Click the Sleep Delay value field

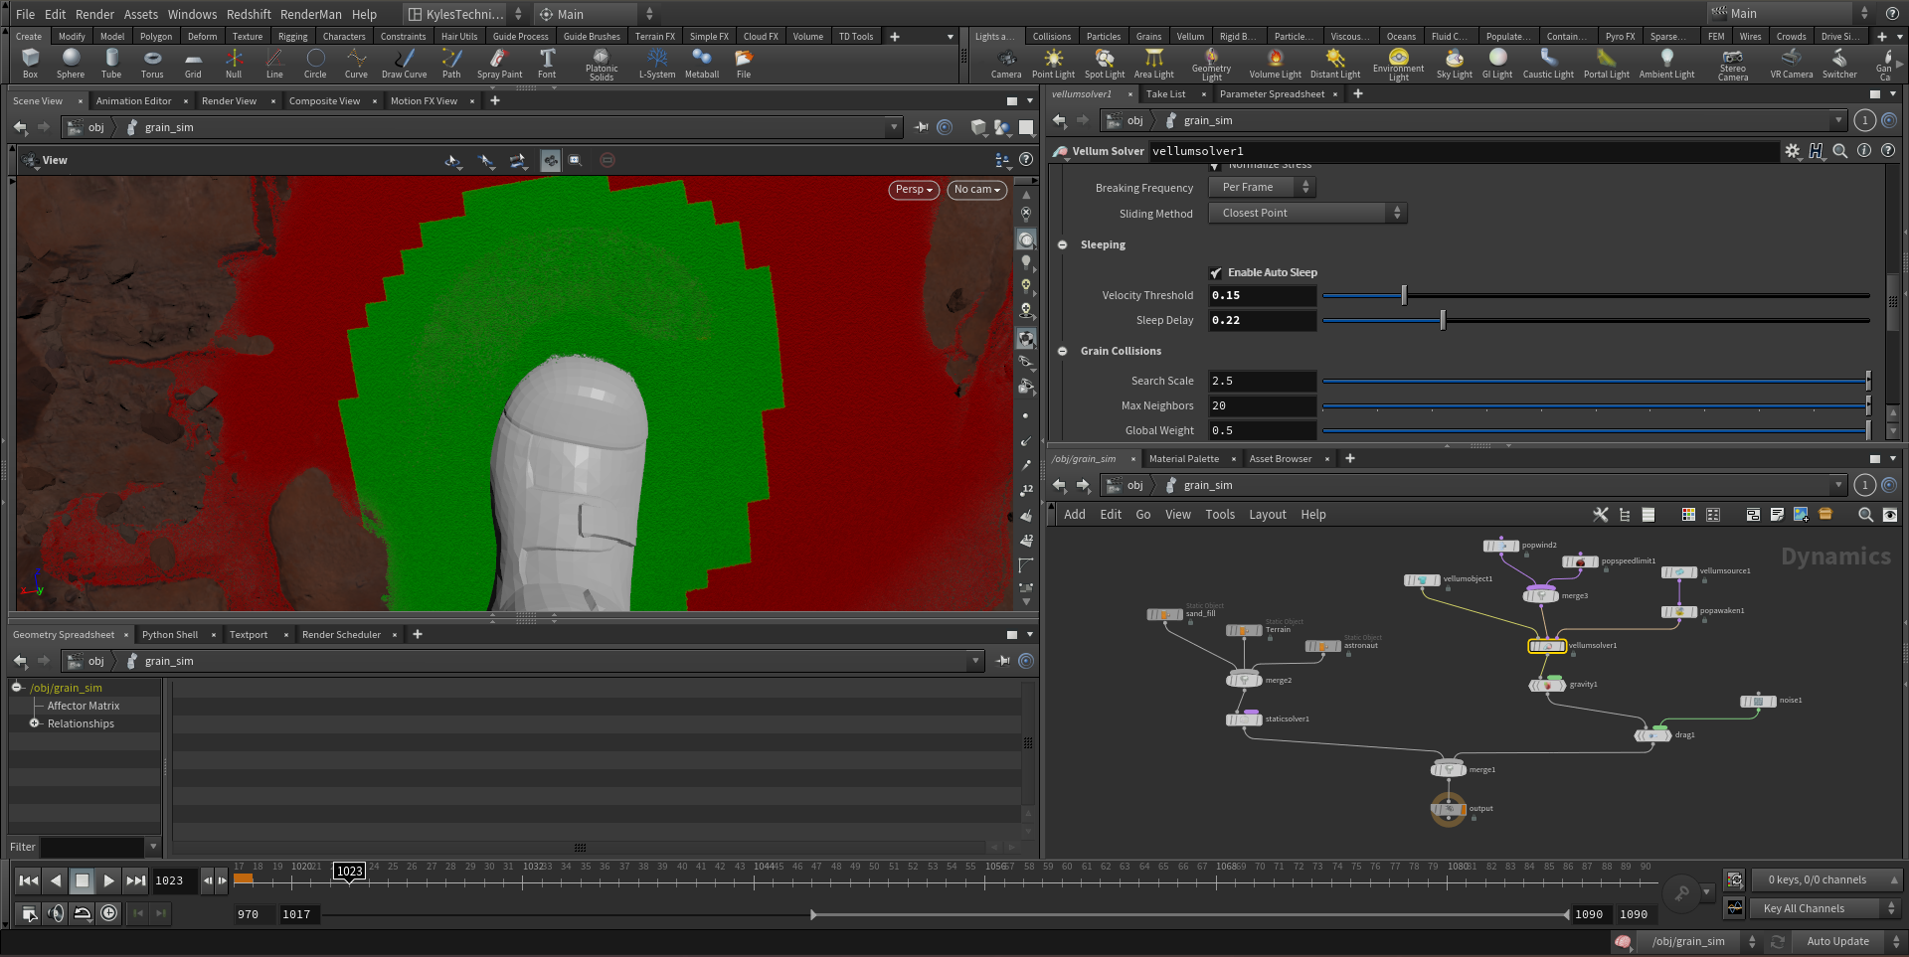click(1261, 321)
